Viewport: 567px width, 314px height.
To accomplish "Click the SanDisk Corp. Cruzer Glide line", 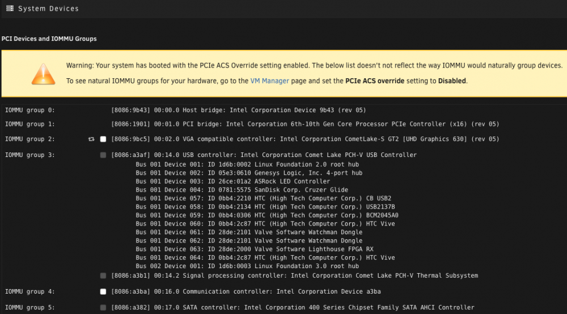I will coord(242,190).
